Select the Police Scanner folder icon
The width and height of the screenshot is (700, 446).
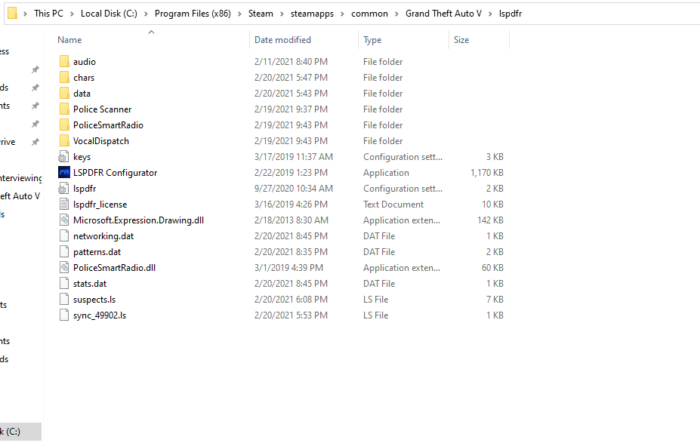click(x=64, y=109)
